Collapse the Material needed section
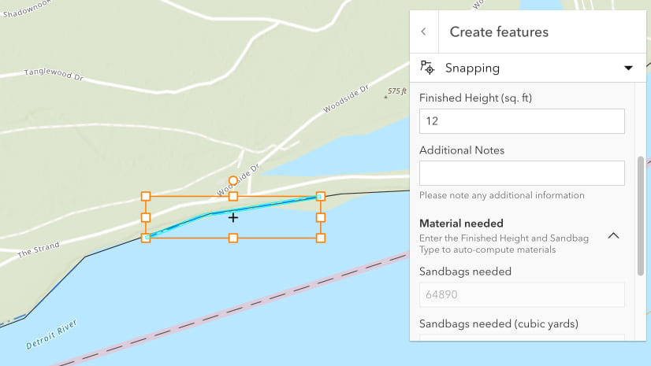The image size is (651, 366). (x=613, y=235)
